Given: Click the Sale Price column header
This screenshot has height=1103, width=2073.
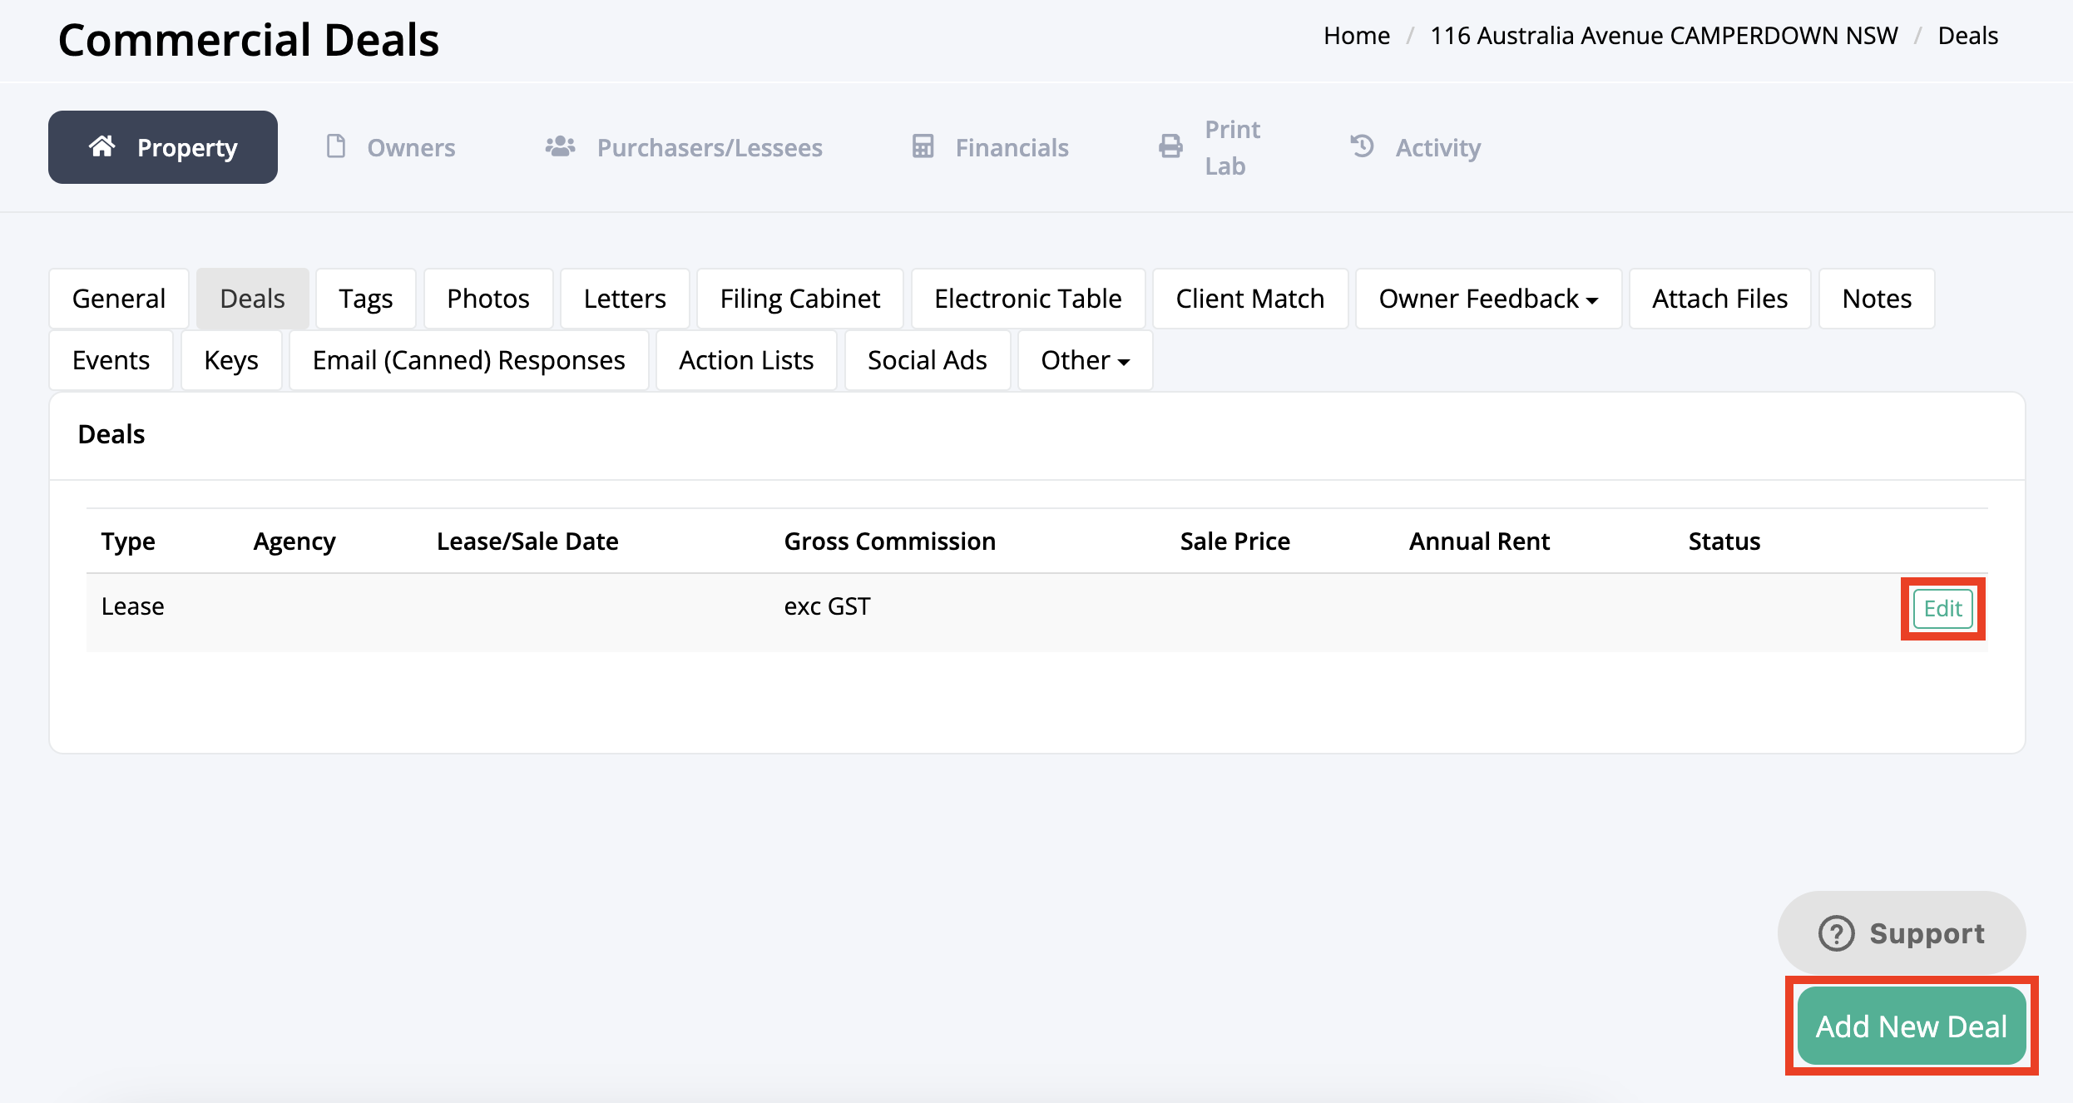Looking at the screenshot, I should coord(1235,541).
